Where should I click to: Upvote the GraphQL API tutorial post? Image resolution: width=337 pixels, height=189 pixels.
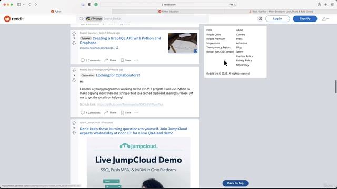74,34
